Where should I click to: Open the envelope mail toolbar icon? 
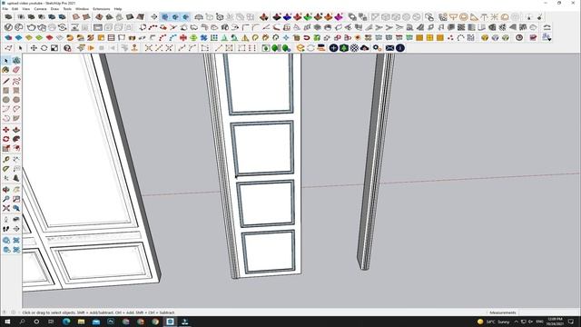point(389,48)
